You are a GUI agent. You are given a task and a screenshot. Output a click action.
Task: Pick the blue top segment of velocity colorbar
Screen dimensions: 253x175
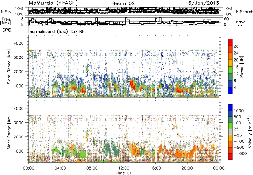point(231,107)
